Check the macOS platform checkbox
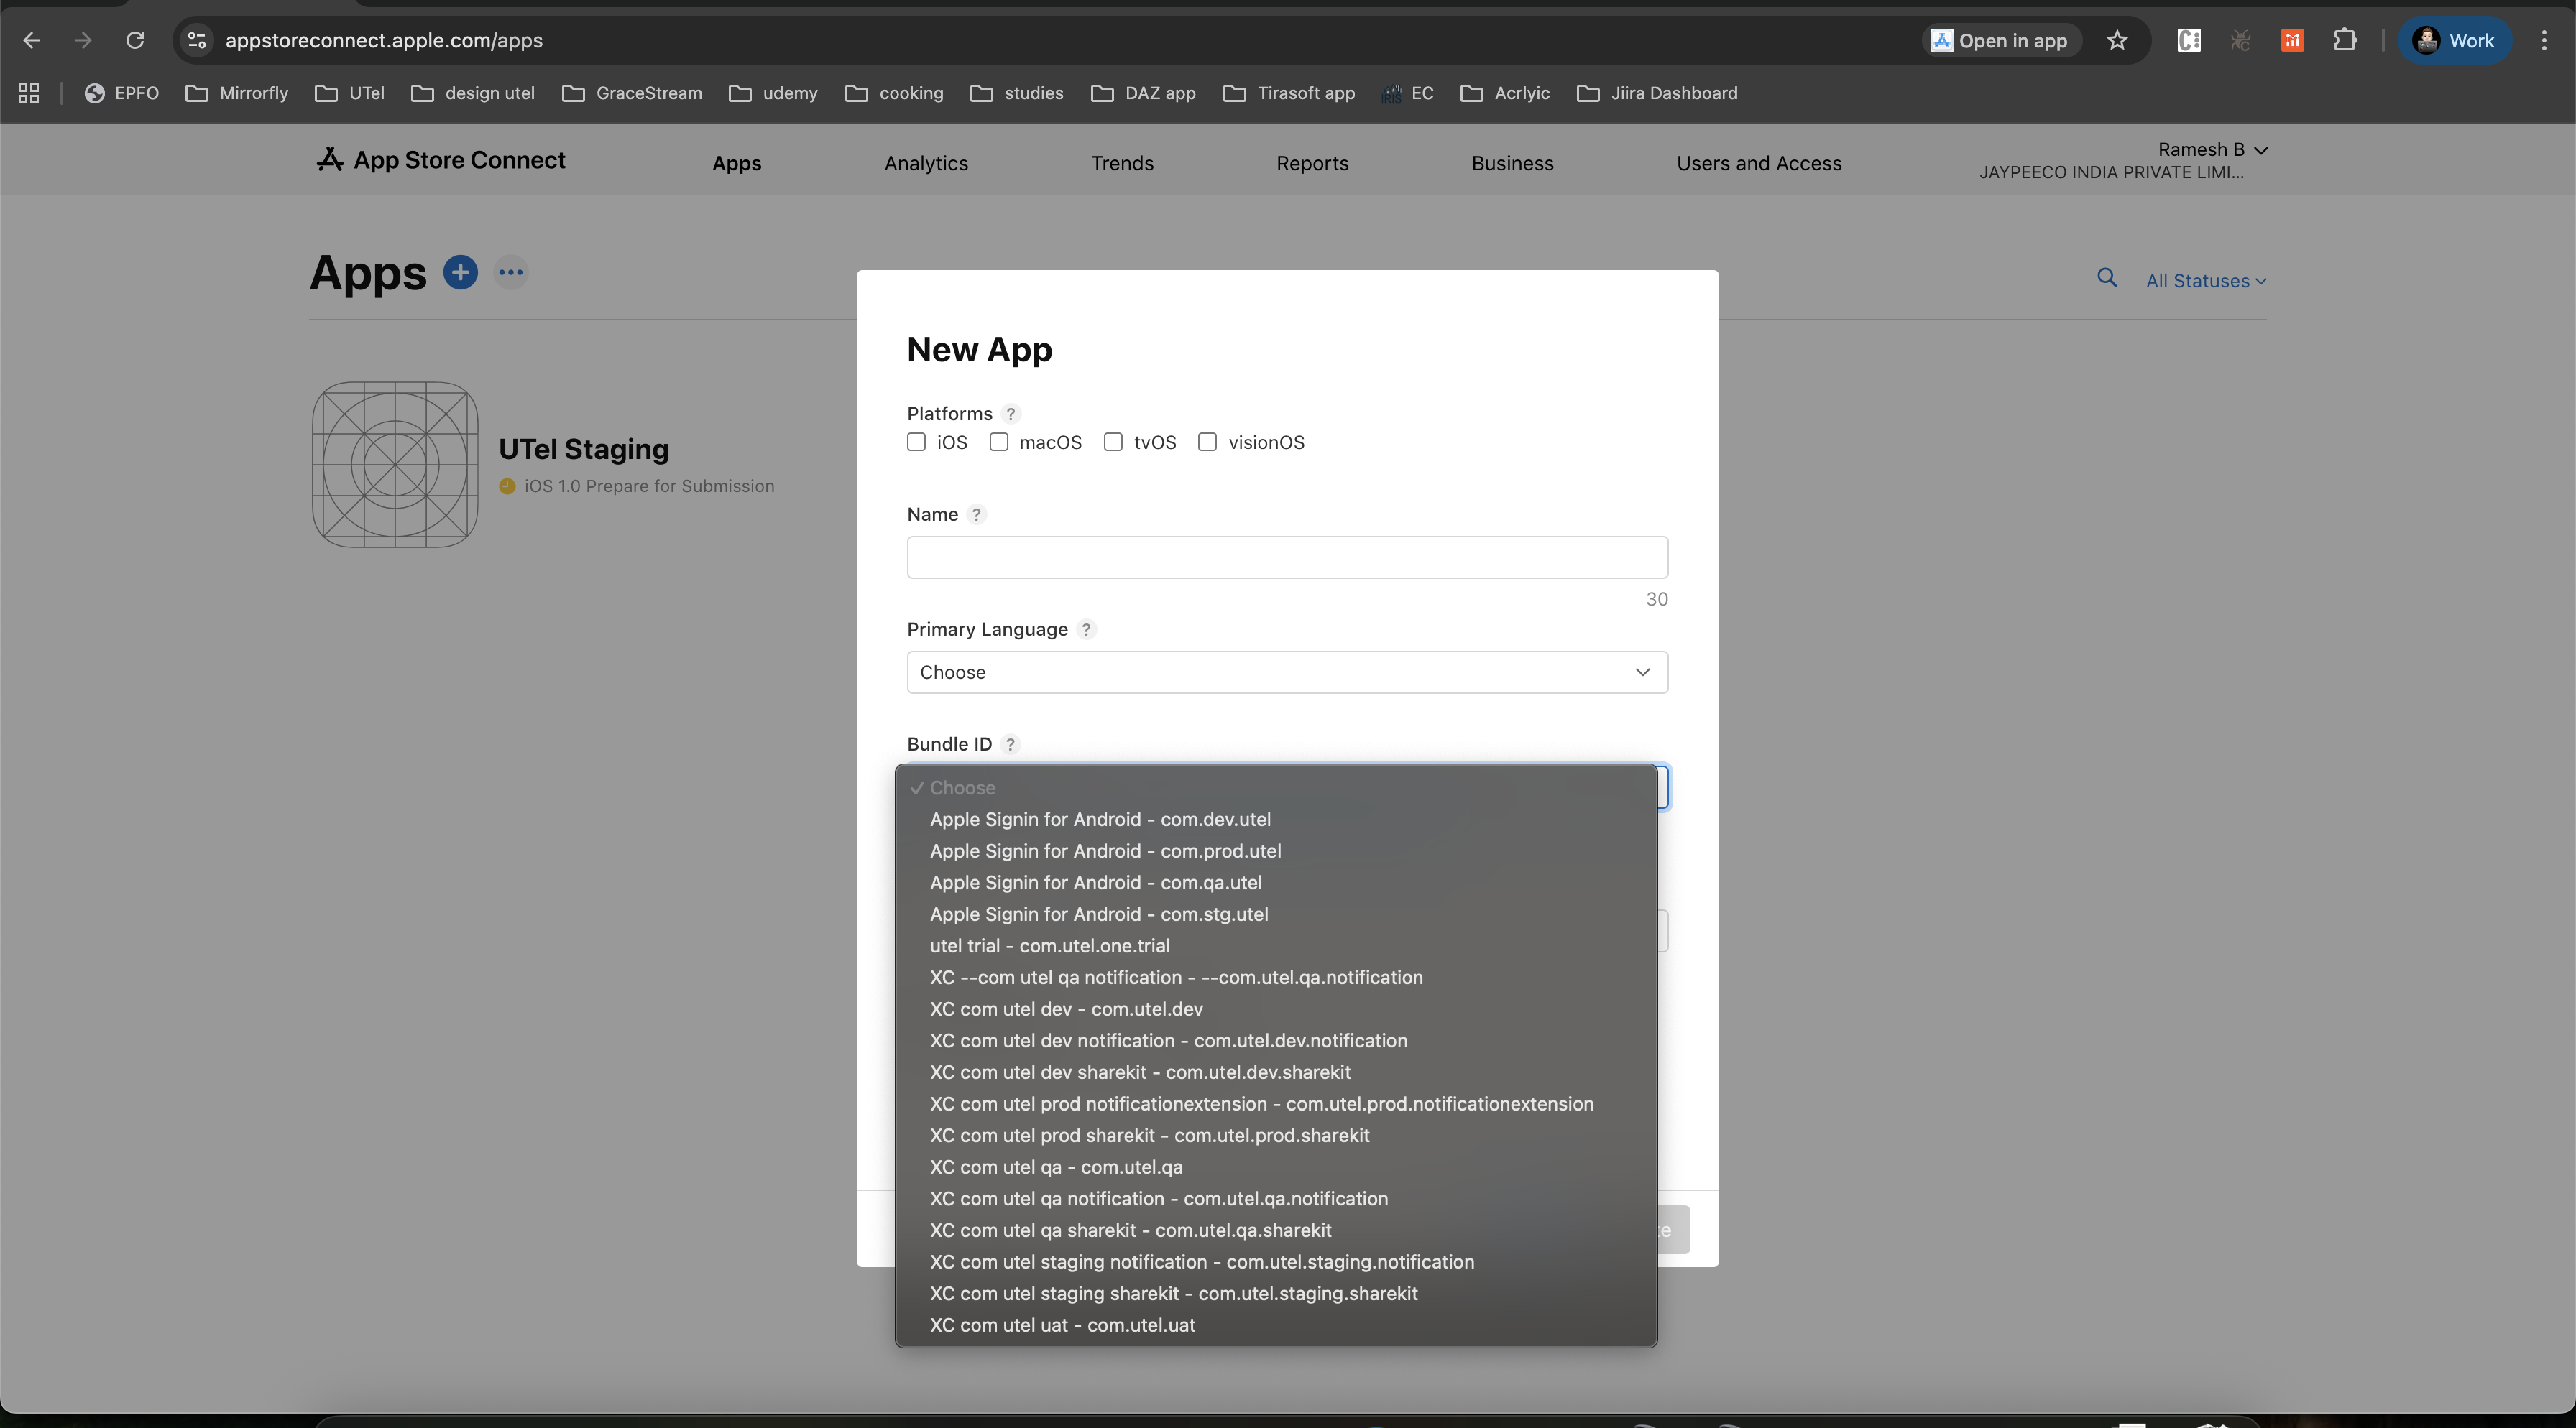This screenshot has width=2576, height=1428. click(999, 442)
